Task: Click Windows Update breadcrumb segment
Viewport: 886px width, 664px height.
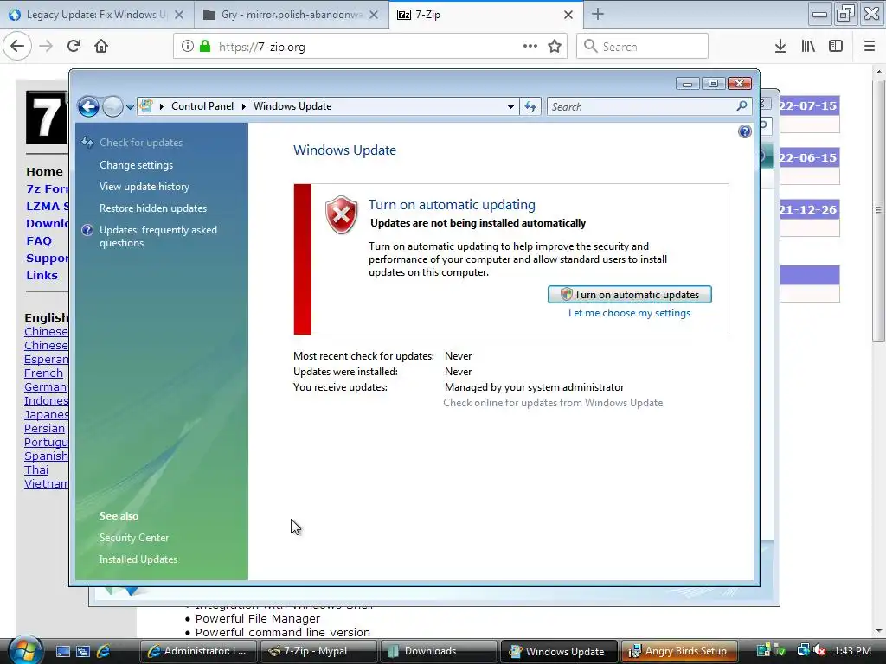Action: (x=292, y=106)
